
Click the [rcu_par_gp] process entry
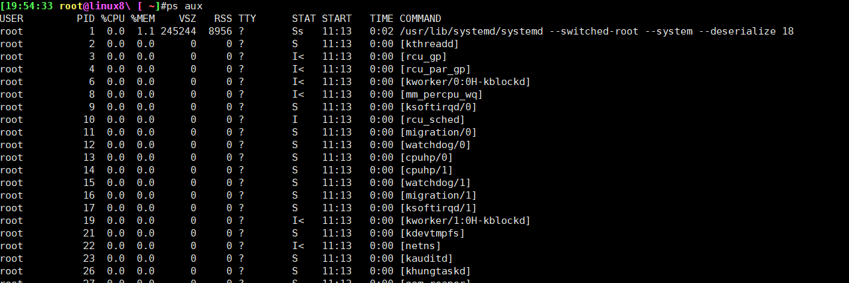pos(435,69)
